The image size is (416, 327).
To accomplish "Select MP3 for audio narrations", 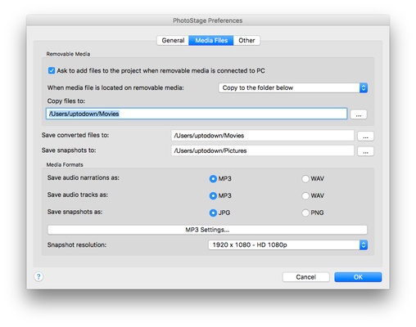I will pos(213,179).
